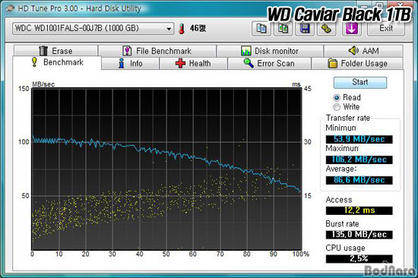Open the Disk monitor tab
Viewport: 418px width, 278px height.
270,51
